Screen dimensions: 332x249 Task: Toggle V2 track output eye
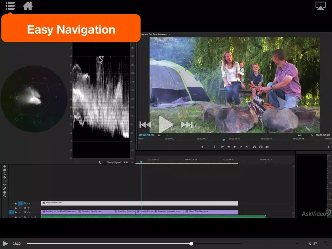tap(29, 208)
